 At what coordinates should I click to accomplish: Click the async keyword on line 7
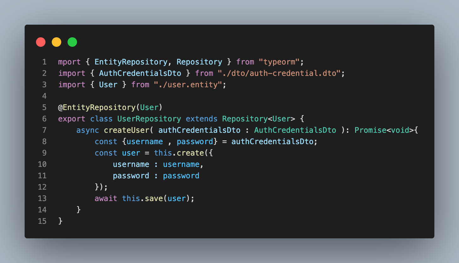88,130
